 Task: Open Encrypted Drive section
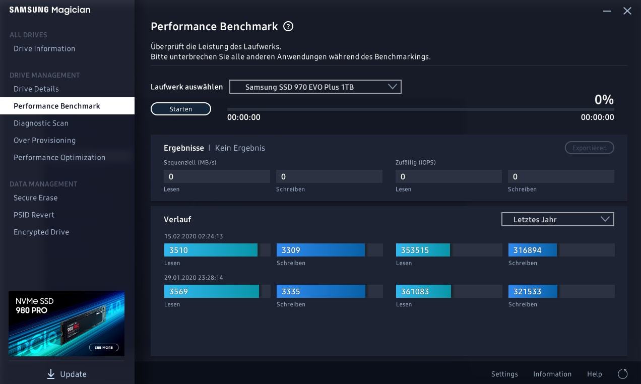tap(41, 232)
